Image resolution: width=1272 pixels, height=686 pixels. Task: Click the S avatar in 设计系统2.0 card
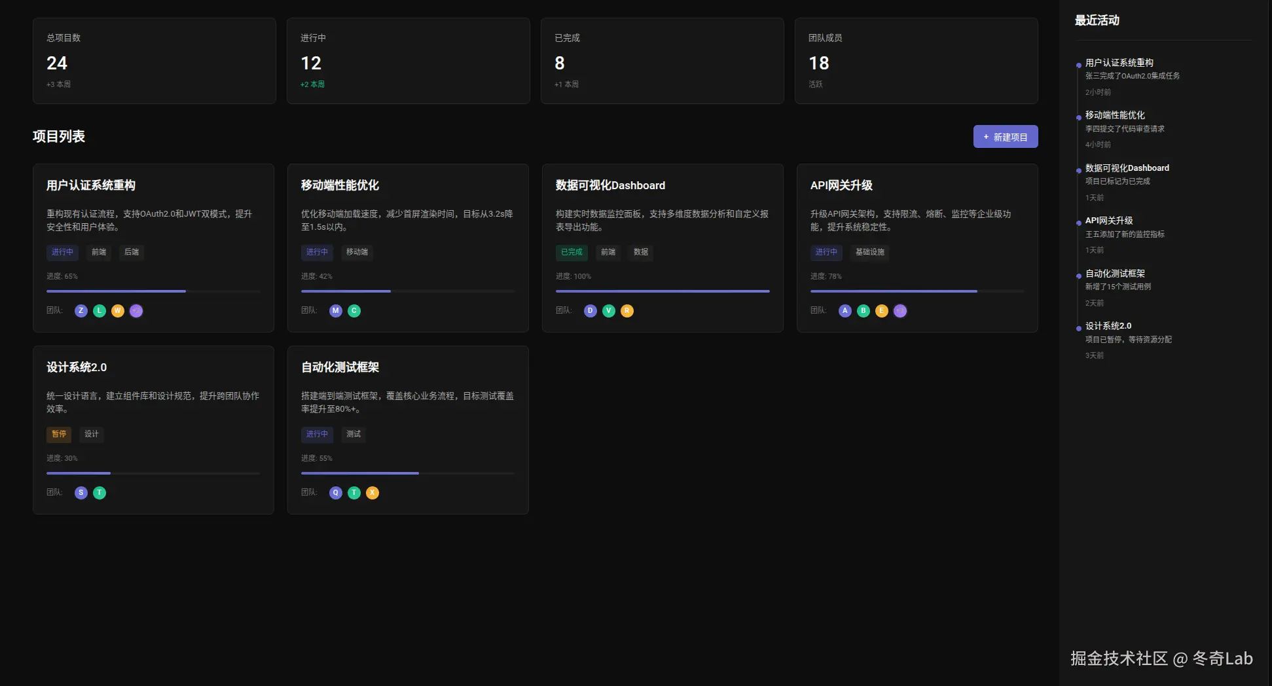[81, 493]
